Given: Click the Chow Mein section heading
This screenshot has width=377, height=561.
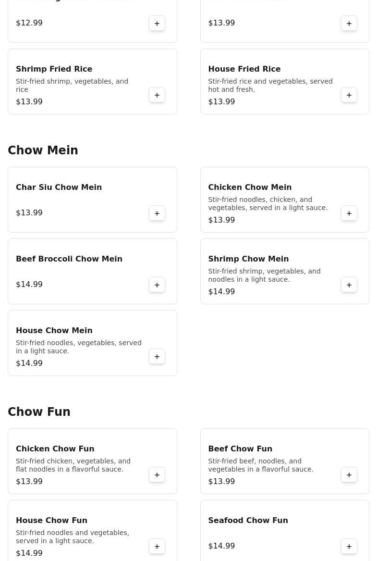Looking at the screenshot, I should click(x=43, y=150).
